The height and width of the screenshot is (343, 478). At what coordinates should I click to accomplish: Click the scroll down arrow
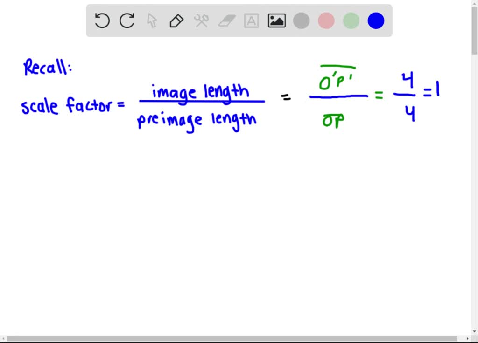coord(475,331)
